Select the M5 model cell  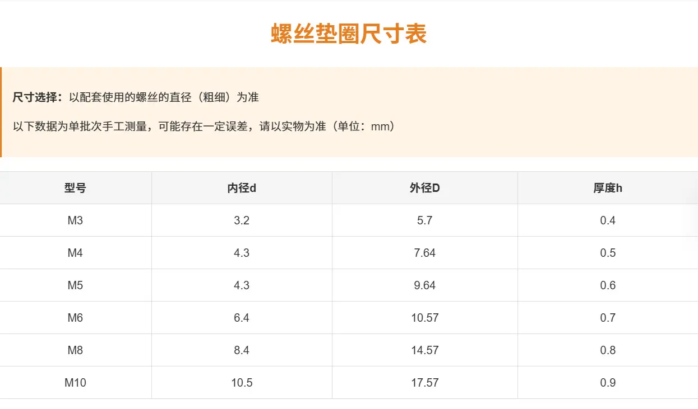click(76, 285)
